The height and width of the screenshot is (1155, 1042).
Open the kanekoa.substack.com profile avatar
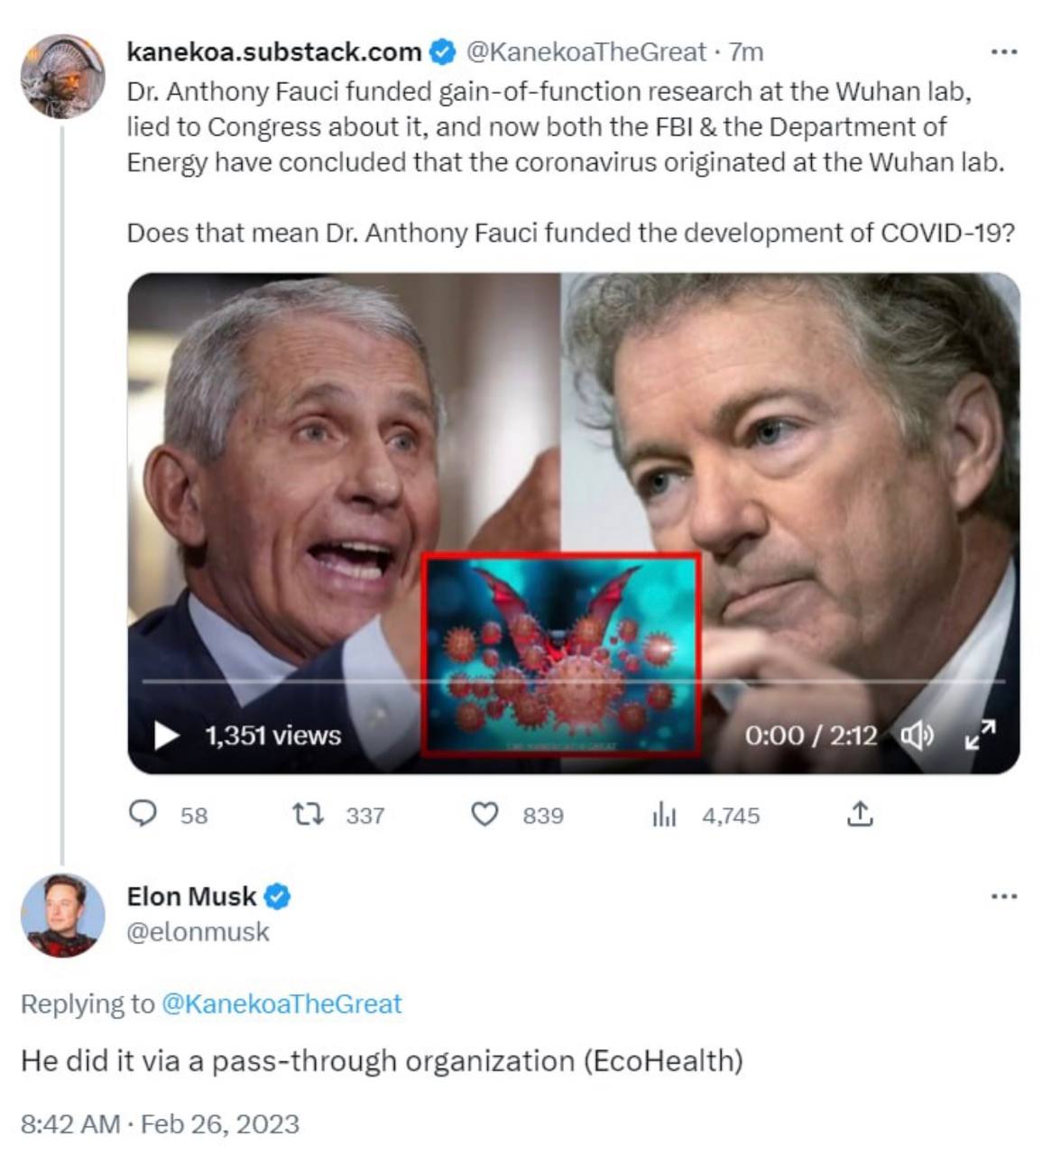pos(62,77)
